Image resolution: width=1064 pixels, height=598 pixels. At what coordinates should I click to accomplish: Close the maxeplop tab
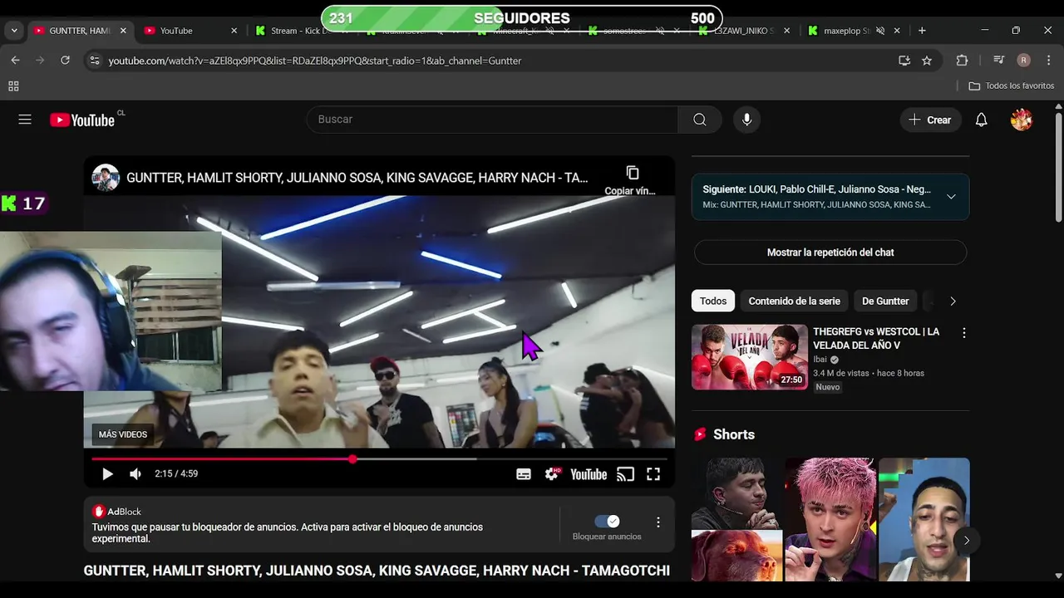[x=897, y=31]
